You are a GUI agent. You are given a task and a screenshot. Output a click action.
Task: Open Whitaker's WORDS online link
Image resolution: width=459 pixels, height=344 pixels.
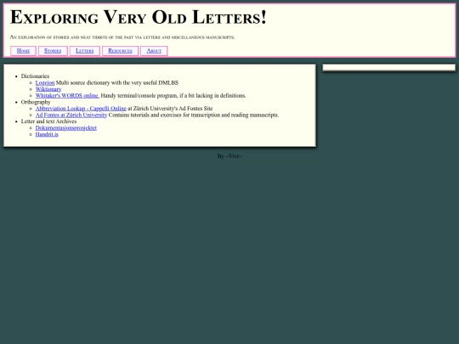click(x=67, y=96)
